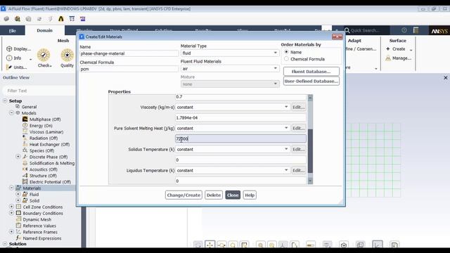This screenshot has width=450, height=253.
Task: Click the ANSYS logo
Action: click(439, 31)
